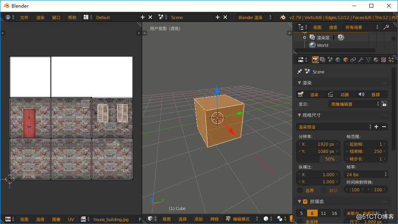Viewport: 398px width, 224px height.
Task: Open the 渲染预设 presets dropdown
Action: tap(334, 127)
